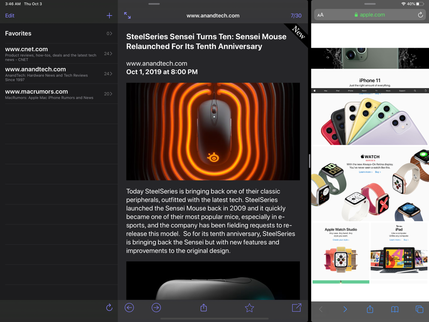The height and width of the screenshot is (322, 429).
Task: Tap Safari's top multitasking grabber
Action: point(370,4)
